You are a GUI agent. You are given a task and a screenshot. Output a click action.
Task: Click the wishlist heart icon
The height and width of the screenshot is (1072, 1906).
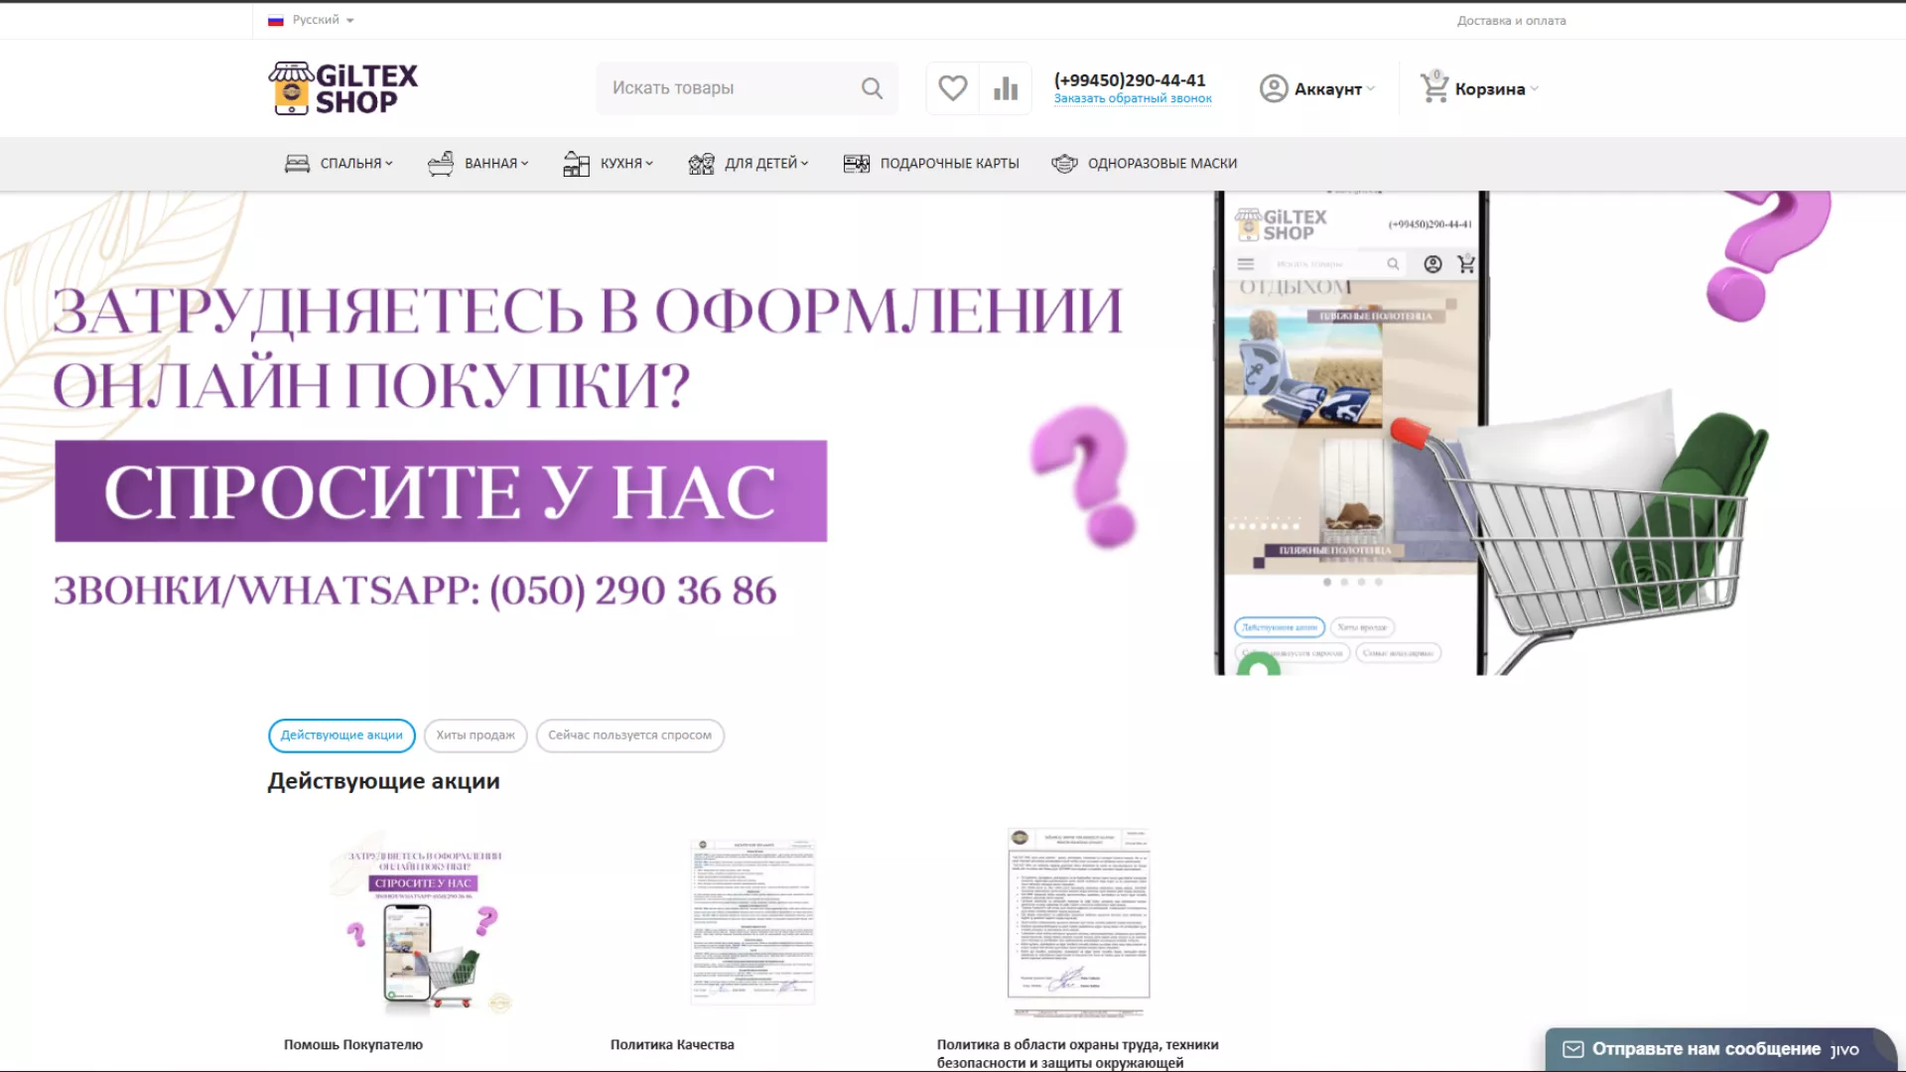pyautogui.click(x=952, y=88)
